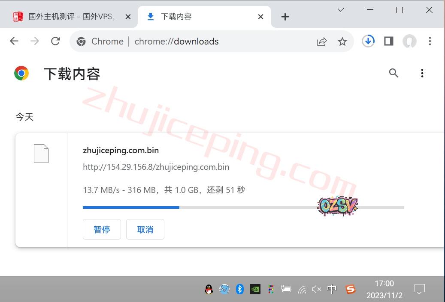
Task: Open a new tab with plus button
Action: pos(285,17)
